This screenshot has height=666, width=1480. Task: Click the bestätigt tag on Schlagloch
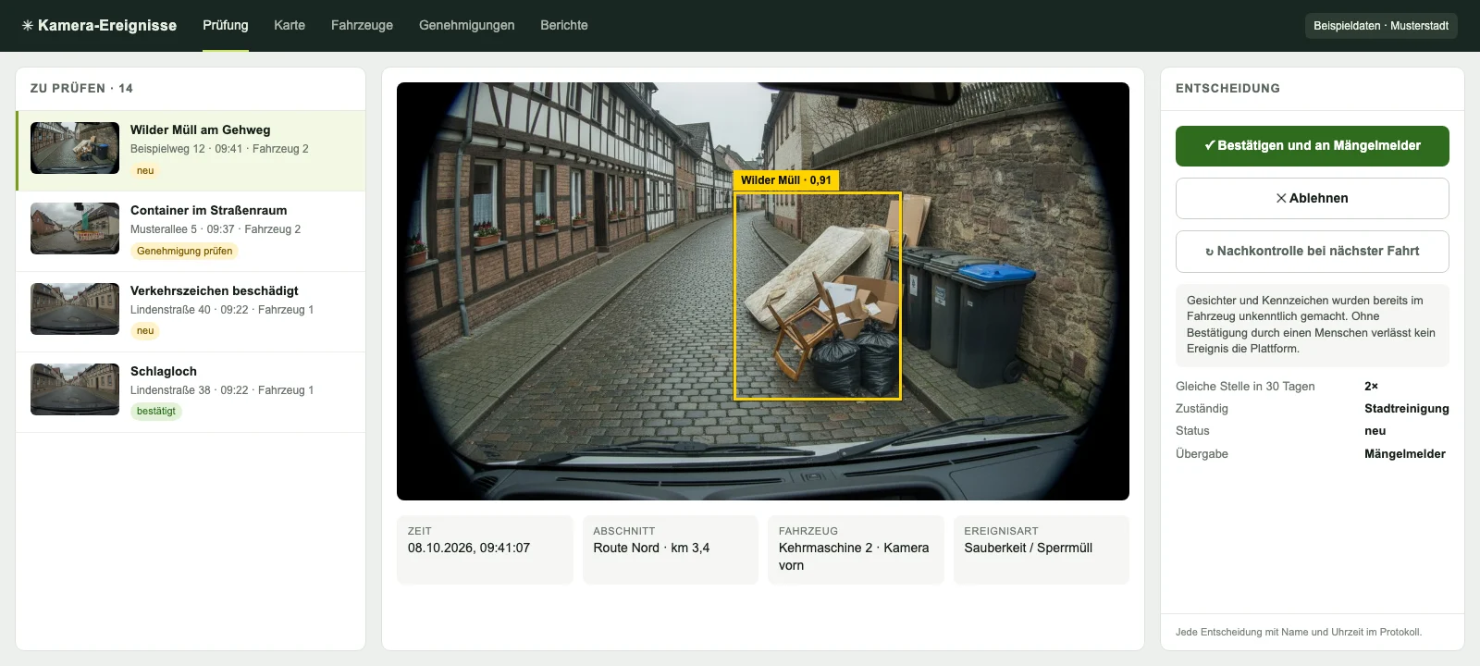156,412
